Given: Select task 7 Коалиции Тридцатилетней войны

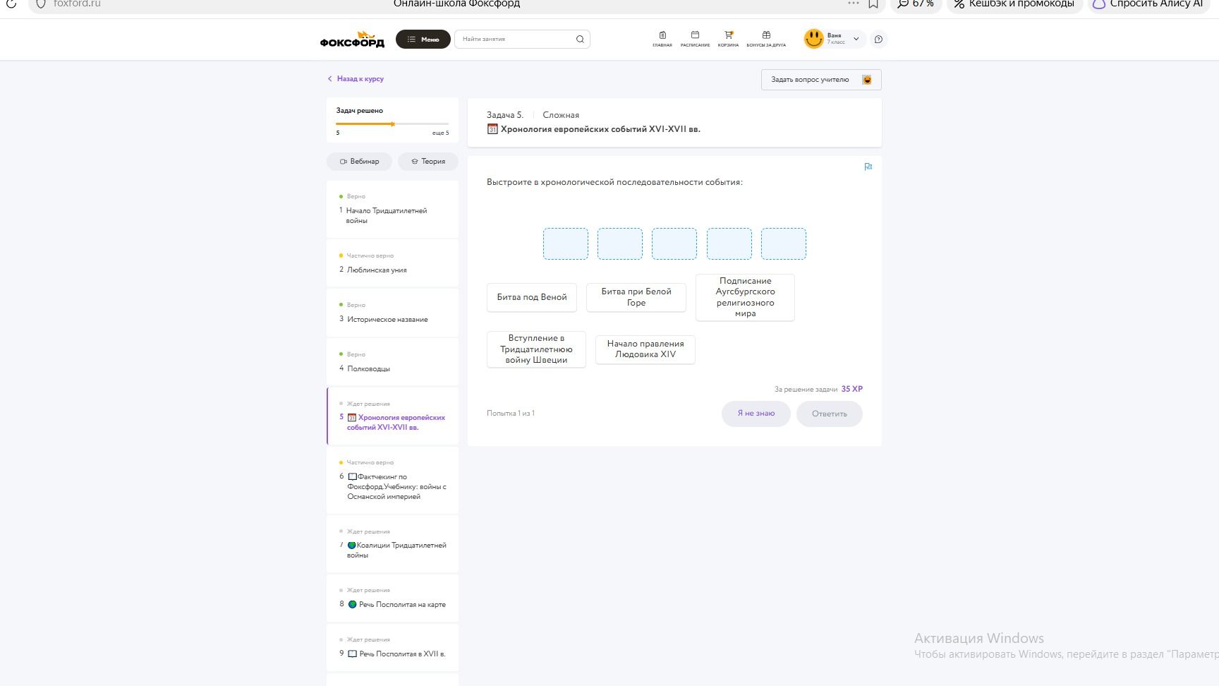Looking at the screenshot, I should [392, 544].
